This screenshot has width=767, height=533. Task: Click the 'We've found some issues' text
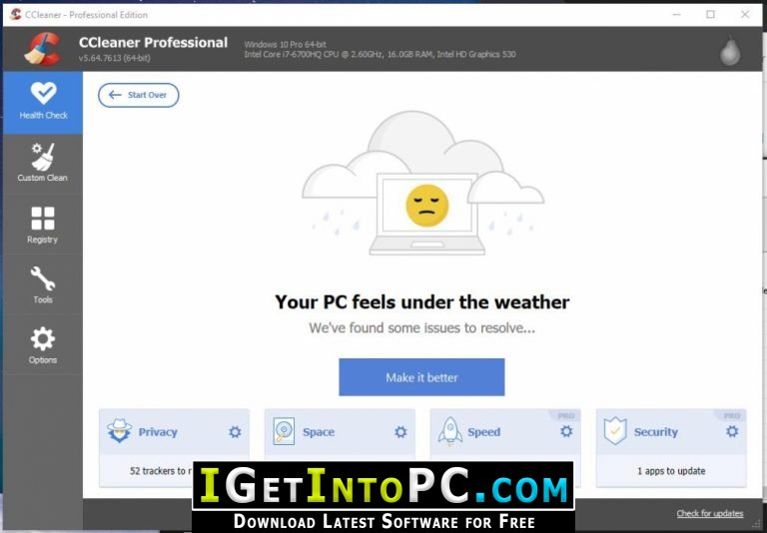pyautogui.click(x=421, y=328)
